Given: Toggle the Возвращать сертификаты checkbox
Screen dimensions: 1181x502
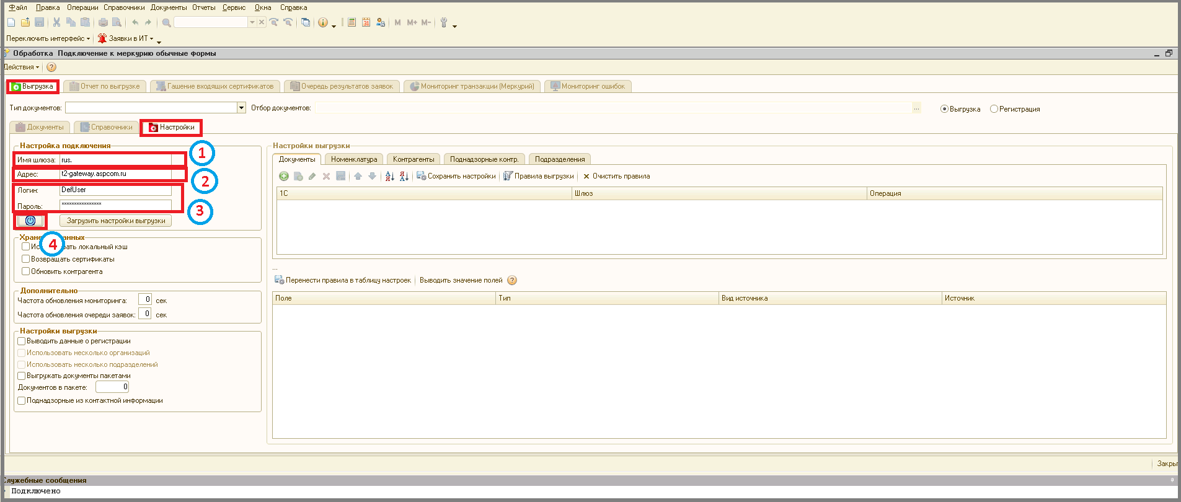Looking at the screenshot, I should (x=25, y=259).
